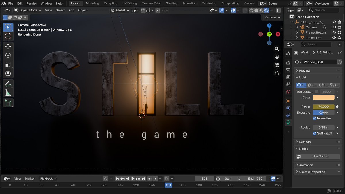Open the Render properties tab
Screen dimensions: 345x194
point(288,63)
